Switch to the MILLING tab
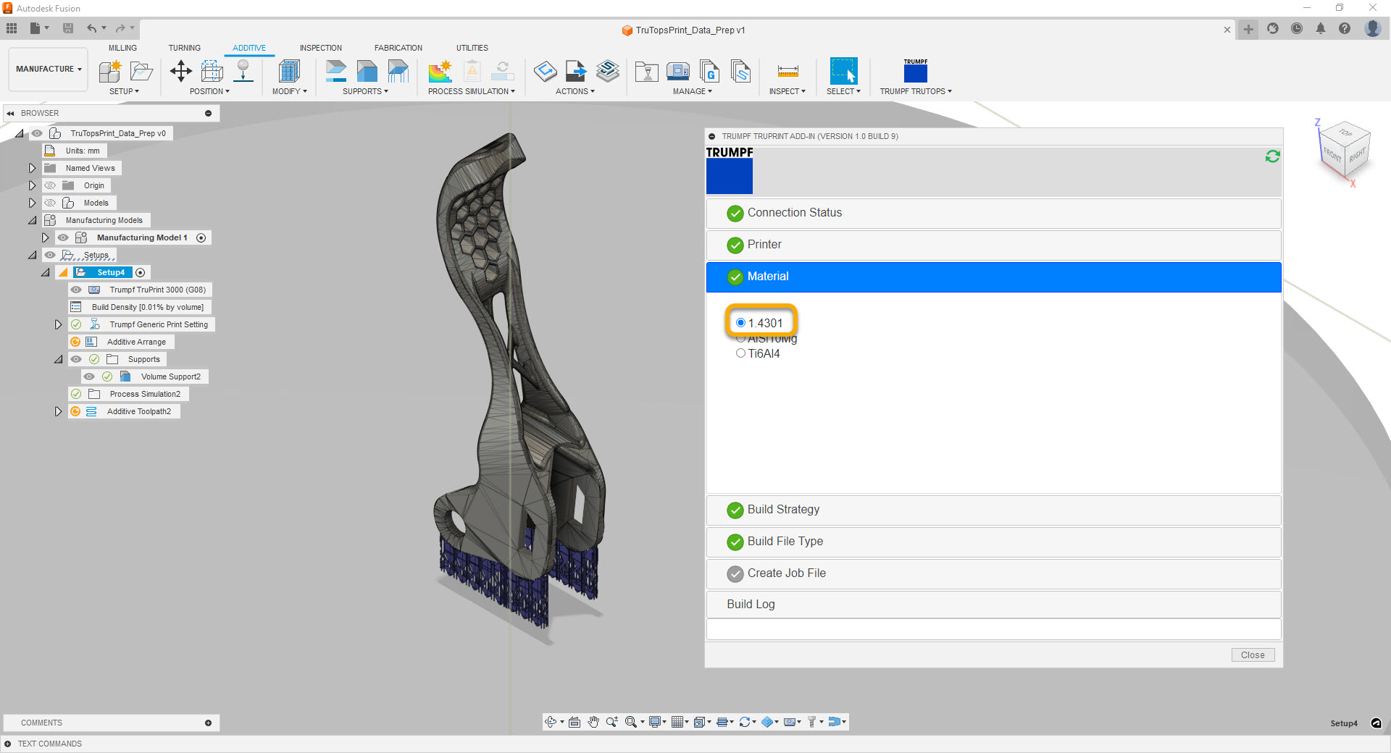The width and height of the screenshot is (1391, 753). (x=122, y=48)
